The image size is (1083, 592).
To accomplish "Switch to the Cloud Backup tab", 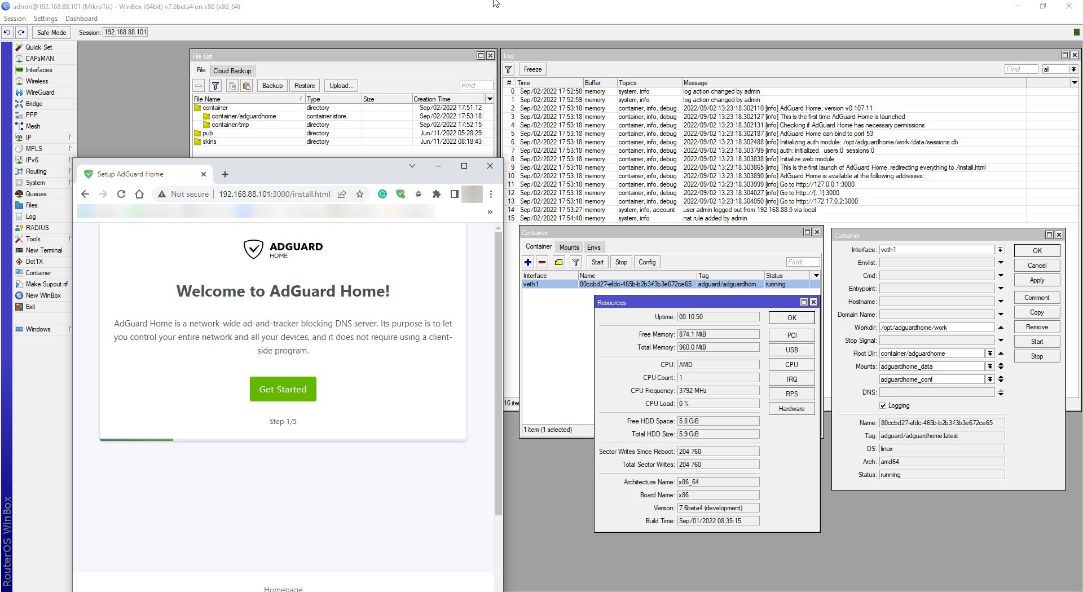I will 232,71.
